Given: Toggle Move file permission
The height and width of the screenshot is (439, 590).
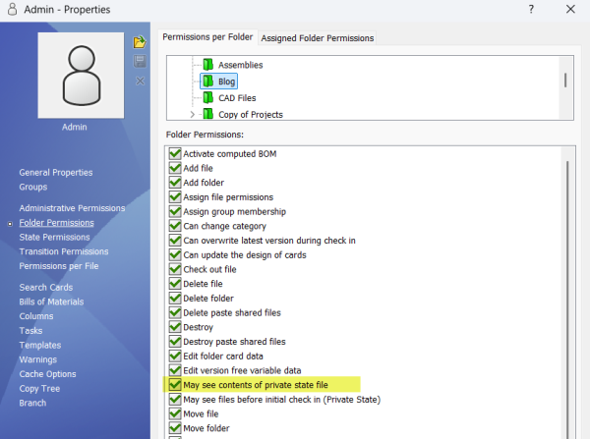Looking at the screenshot, I should tap(175, 413).
